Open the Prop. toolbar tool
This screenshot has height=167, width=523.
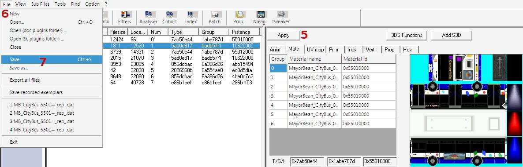[x=239, y=17]
